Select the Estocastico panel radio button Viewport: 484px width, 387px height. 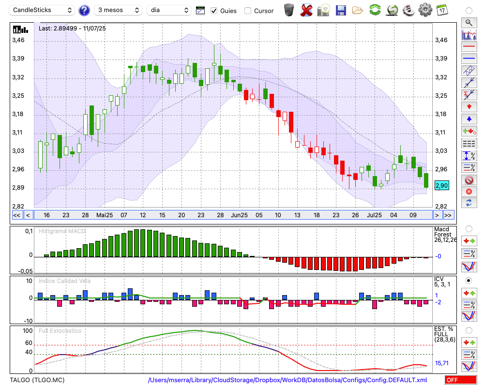[x=469, y=330]
